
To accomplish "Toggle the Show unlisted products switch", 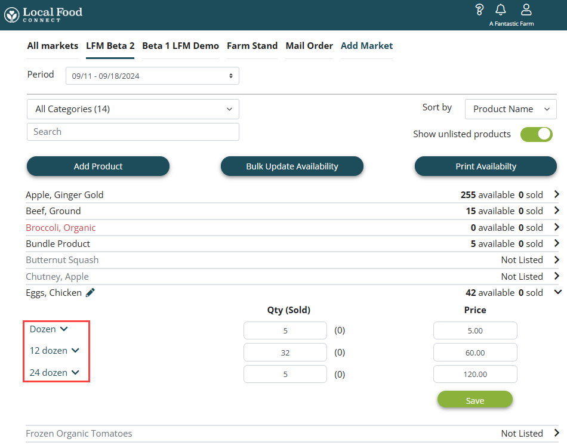I will pyautogui.click(x=536, y=134).
